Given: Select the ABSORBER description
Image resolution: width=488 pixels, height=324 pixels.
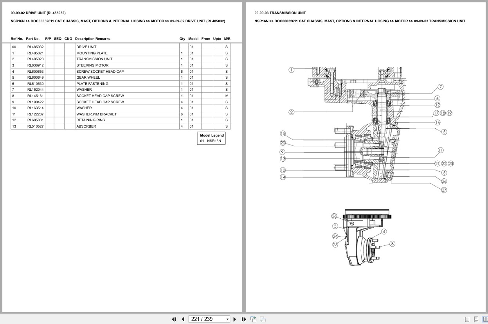Looking at the screenshot, I should coord(86,126).
